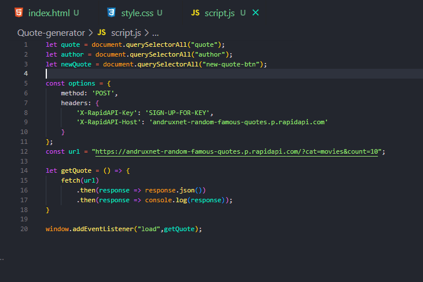The image size is (423, 282).
Task: Click 'POST' string on line 6
Action: [103, 93]
